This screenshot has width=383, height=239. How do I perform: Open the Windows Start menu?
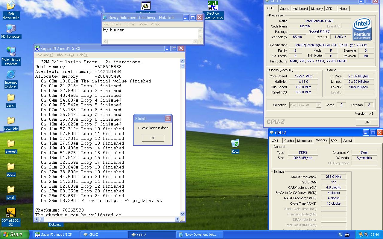pyautogui.click(x=15, y=235)
